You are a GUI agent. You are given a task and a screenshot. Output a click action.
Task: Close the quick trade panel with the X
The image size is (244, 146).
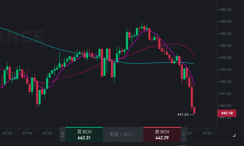(184, 134)
